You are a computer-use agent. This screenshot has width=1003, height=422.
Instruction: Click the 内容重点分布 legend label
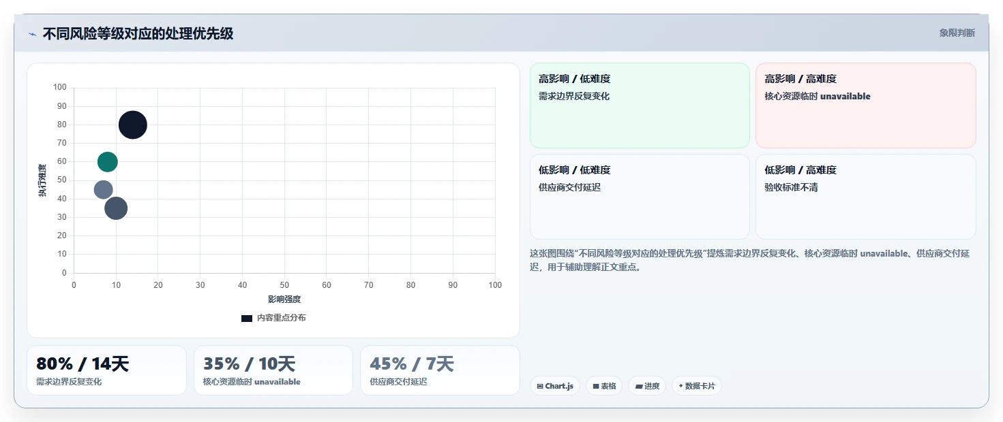point(281,318)
